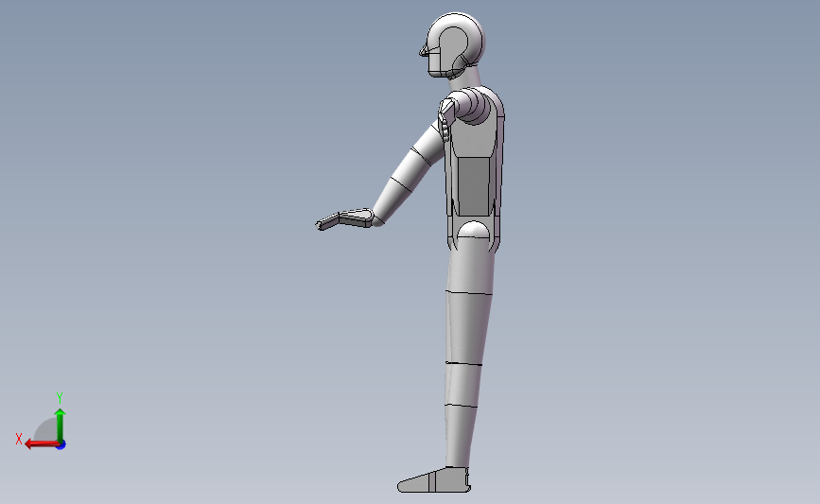The image size is (820, 504).
Task: Select the mannequin's foot
Action: tap(433, 480)
